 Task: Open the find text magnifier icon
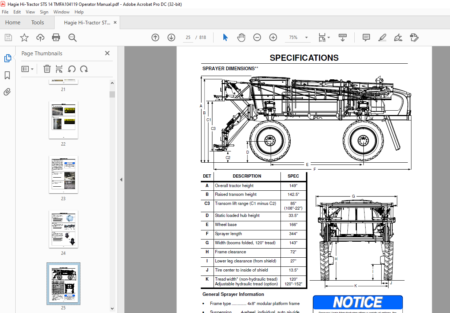(72, 37)
